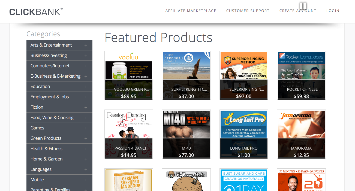Image resolution: width=355 pixels, height=191 pixels.
Task: Expand Business/Investing plus icon
Action: (86, 56)
